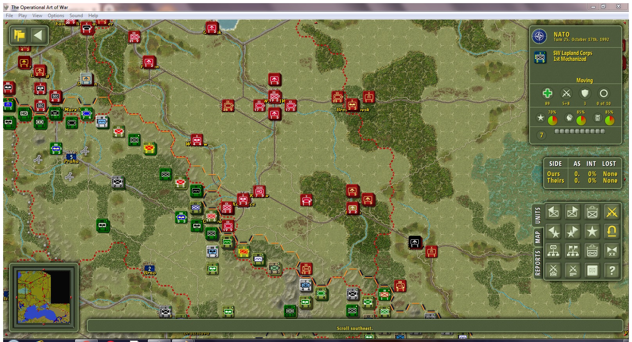This screenshot has height=342, width=632.
Task: Click the yellow flag end-turn button
Action: [19, 36]
